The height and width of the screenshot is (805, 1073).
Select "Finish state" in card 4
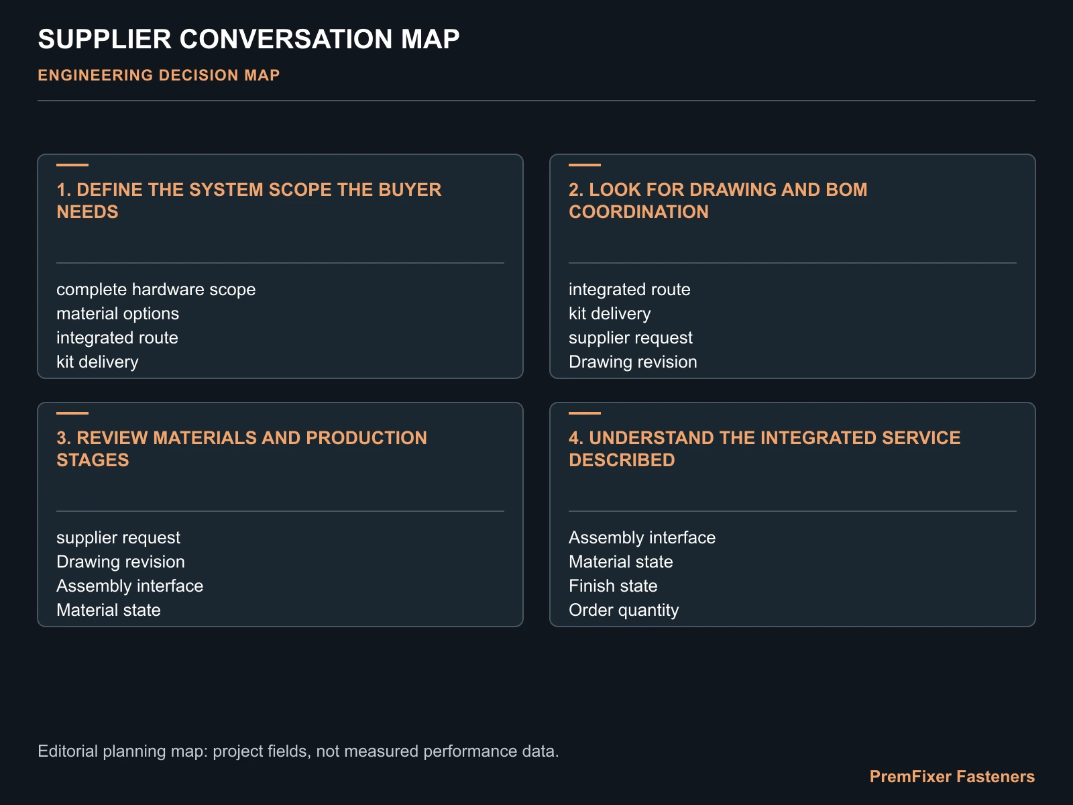(613, 586)
